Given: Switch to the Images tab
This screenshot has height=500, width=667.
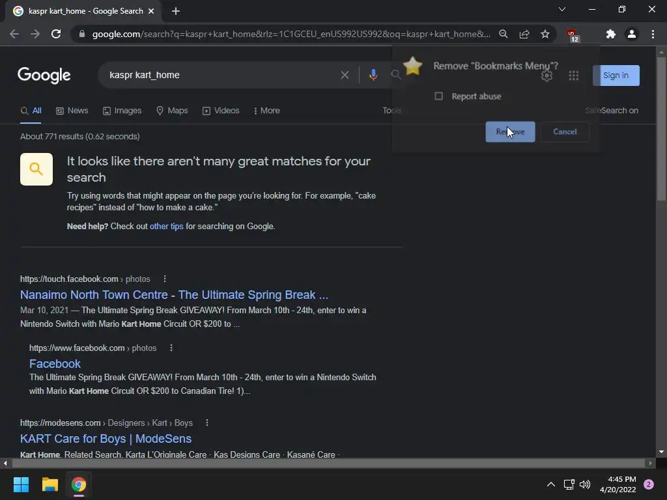Looking at the screenshot, I should (122, 111).
